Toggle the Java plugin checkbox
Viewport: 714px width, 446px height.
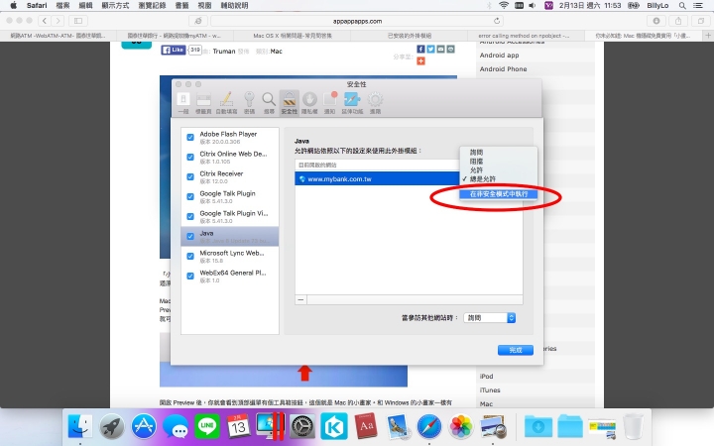(x=190, y=236)
